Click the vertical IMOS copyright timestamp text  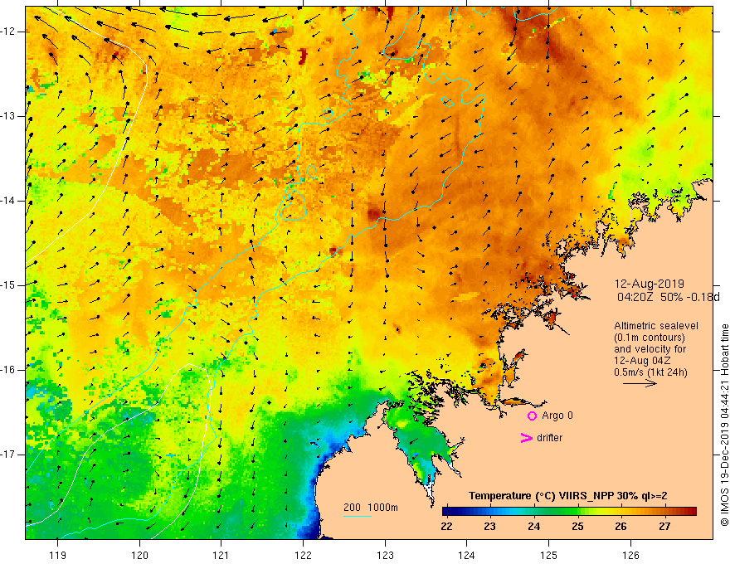tap(724, 425)
